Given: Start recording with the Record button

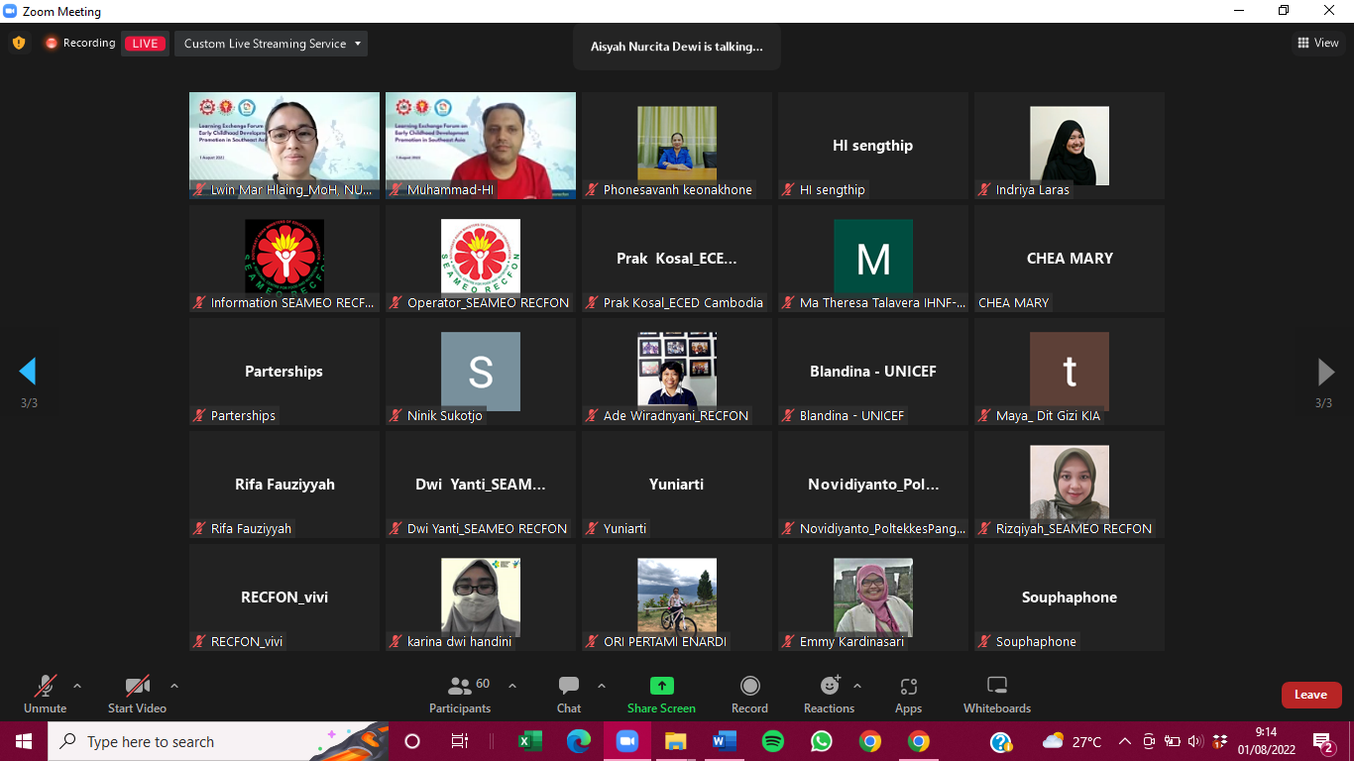Looking at the screenshot, I should [749, 687].
